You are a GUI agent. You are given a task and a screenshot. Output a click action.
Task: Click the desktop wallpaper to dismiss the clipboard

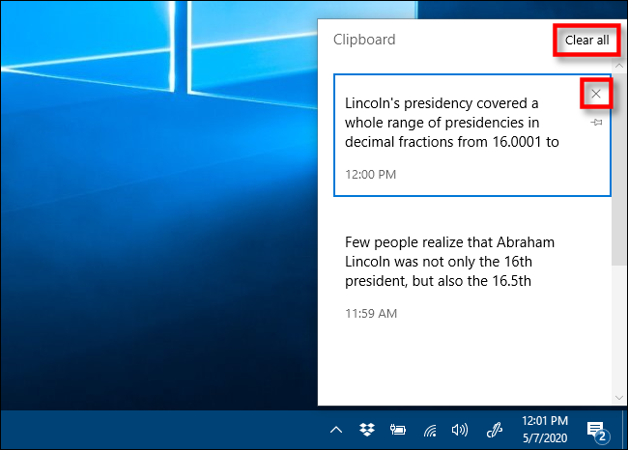point(145,241)
